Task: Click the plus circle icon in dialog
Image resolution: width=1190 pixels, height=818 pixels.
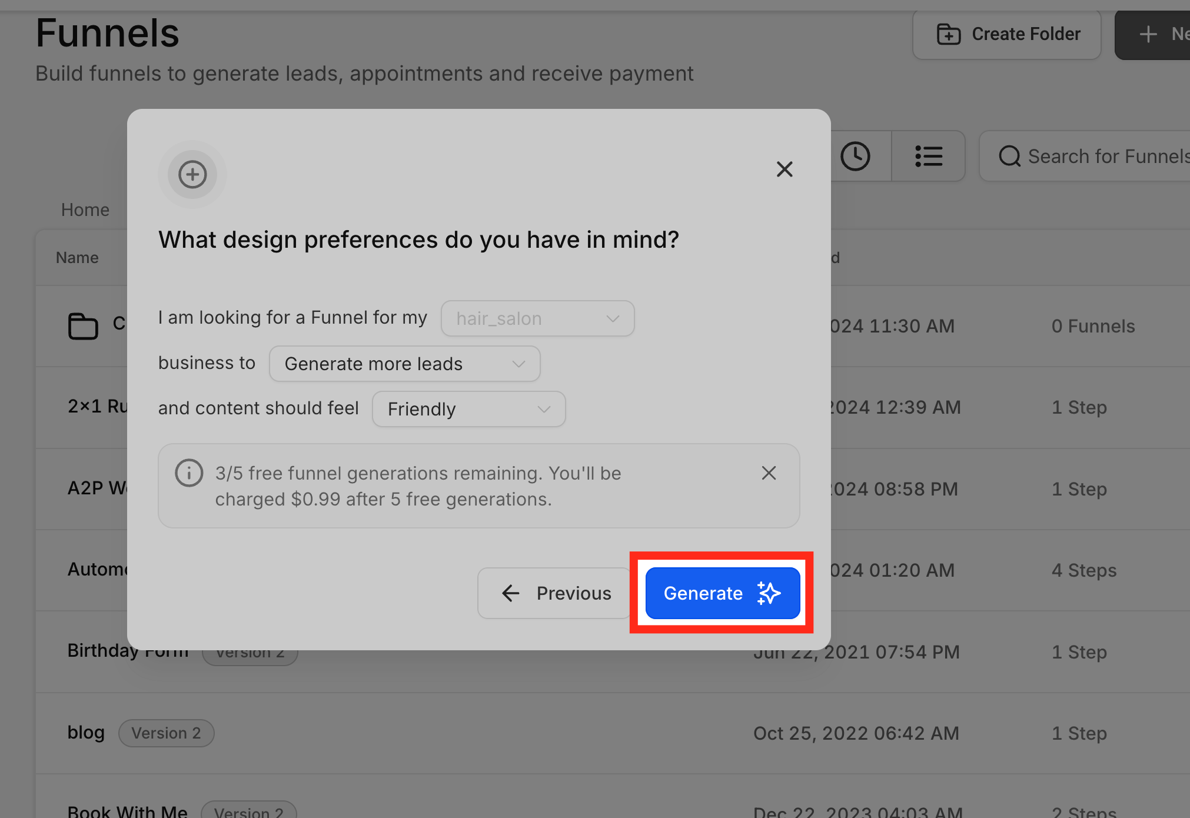Action: tap(192, 175)
